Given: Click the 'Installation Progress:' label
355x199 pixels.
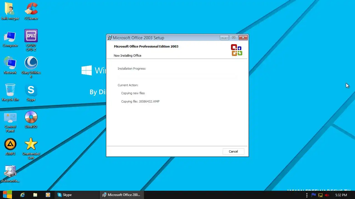Looking at the screenshot, I should pos(132,69).
